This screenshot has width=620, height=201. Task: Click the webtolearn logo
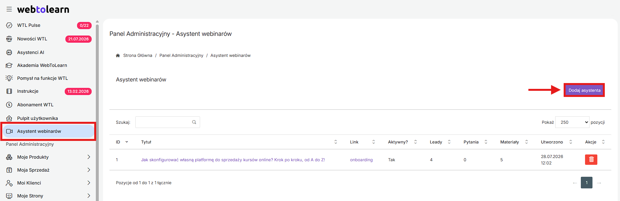click(43, 9)
